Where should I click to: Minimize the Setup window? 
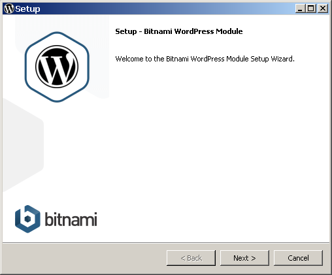301,8
